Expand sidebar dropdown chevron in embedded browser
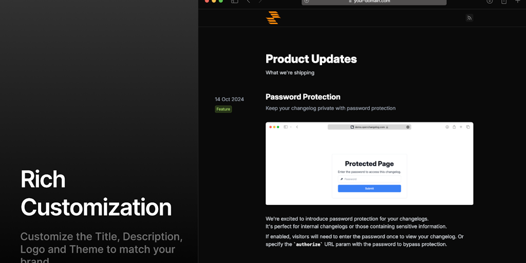 [290, 127]
